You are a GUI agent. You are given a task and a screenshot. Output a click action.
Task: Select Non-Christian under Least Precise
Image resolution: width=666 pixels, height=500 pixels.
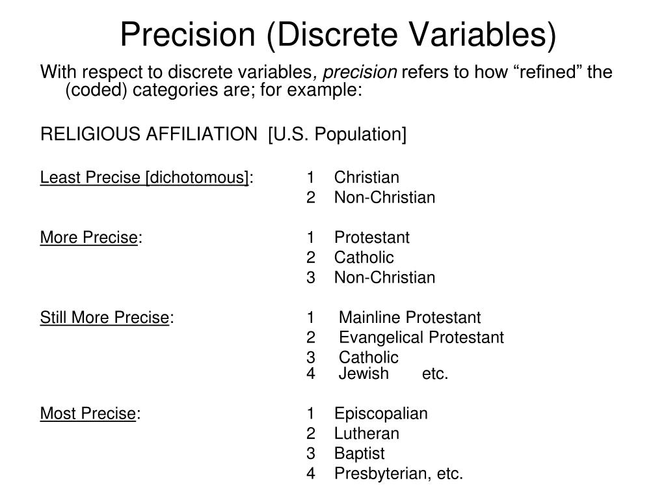[384, 197]
